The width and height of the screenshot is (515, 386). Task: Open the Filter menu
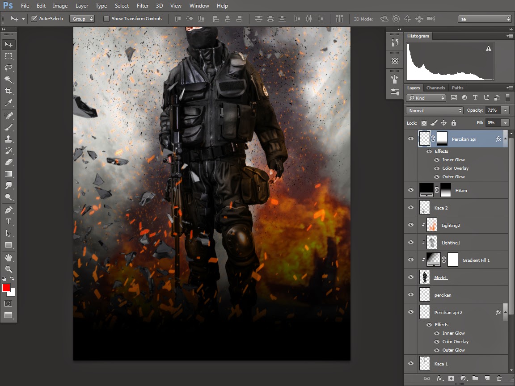[x=143, y=6]
